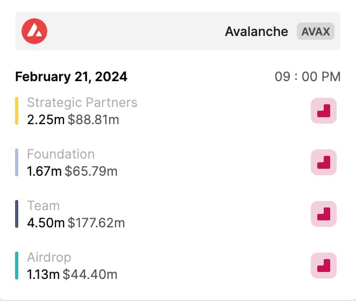The width and height of the screenshot is (356, 301).
Task: Select the Airdrop allocation label
Action: click(x=49, y=257)
